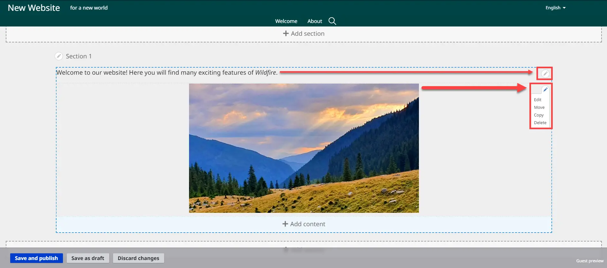Click Add content below the image
Viewport: 607px width, 268px height.
click(304, 224)
